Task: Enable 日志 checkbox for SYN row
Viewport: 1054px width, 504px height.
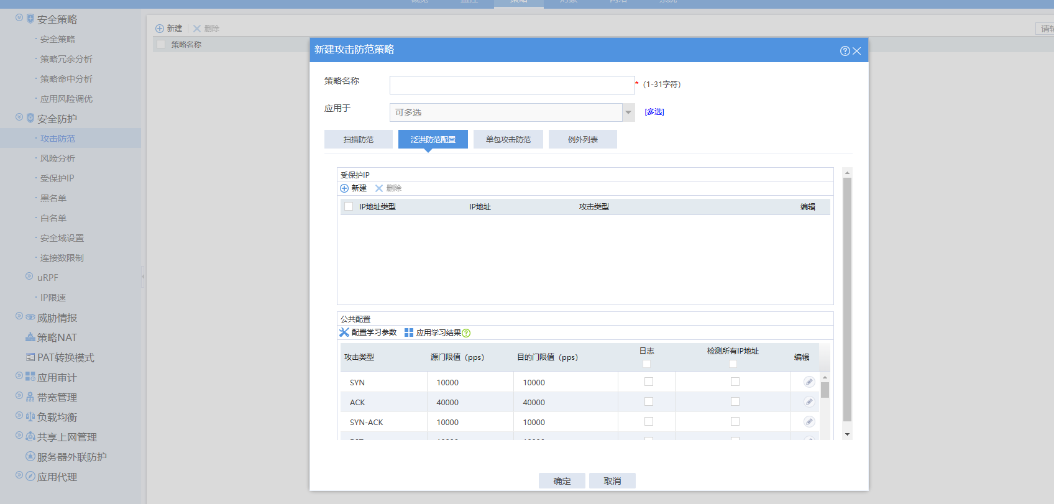Action: pos(649,382)
